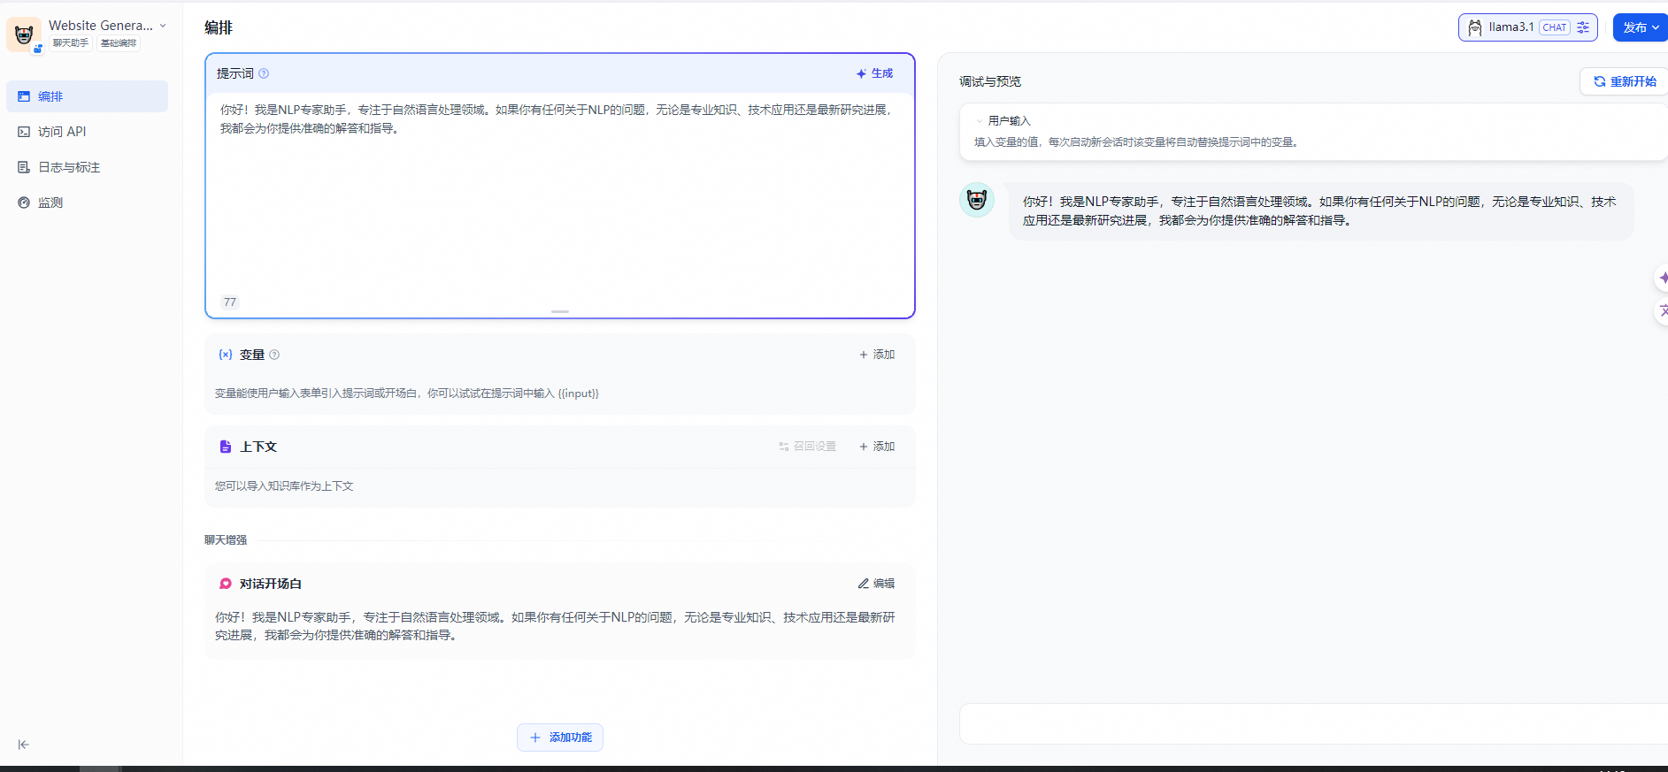Click the sparkle icon on right edge
The image size is (1668, 772).
(x=1663, y=279)
